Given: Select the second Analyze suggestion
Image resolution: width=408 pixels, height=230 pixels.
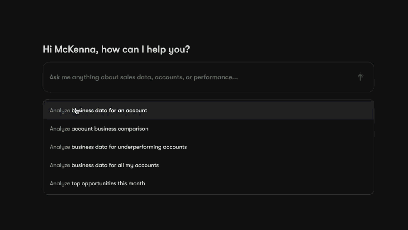Looking at the screenshot, I should coord(99,129).
